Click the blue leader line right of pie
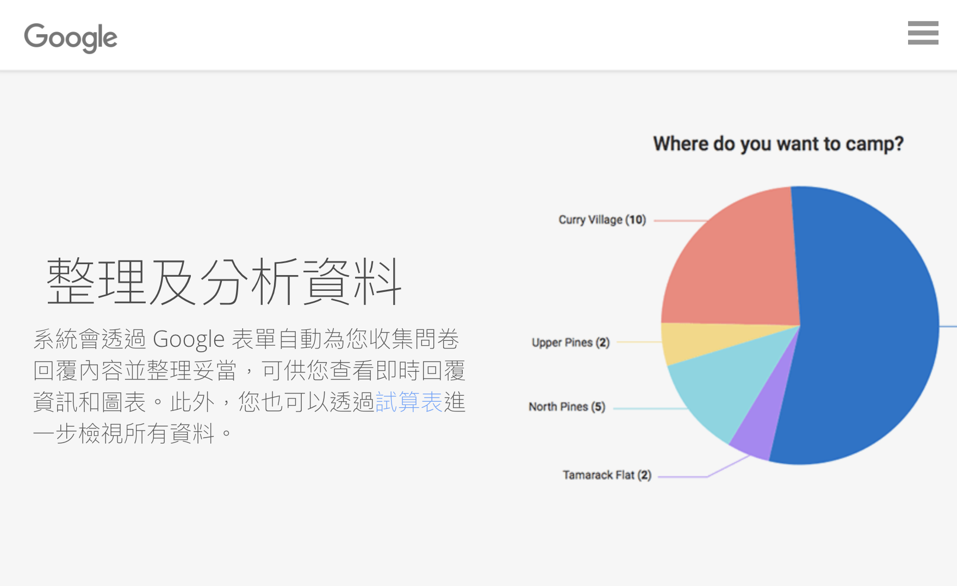The image size is (957, 586). [948, 326]
